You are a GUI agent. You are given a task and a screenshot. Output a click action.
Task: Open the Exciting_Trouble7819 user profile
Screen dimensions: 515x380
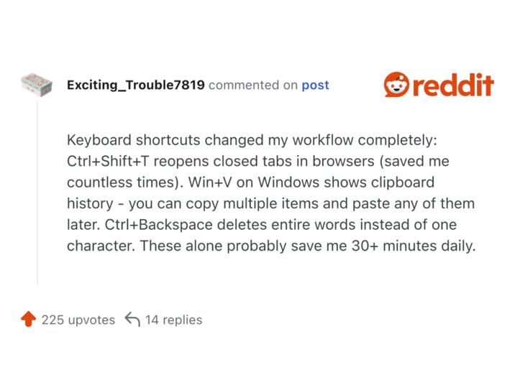pos(135,85)
